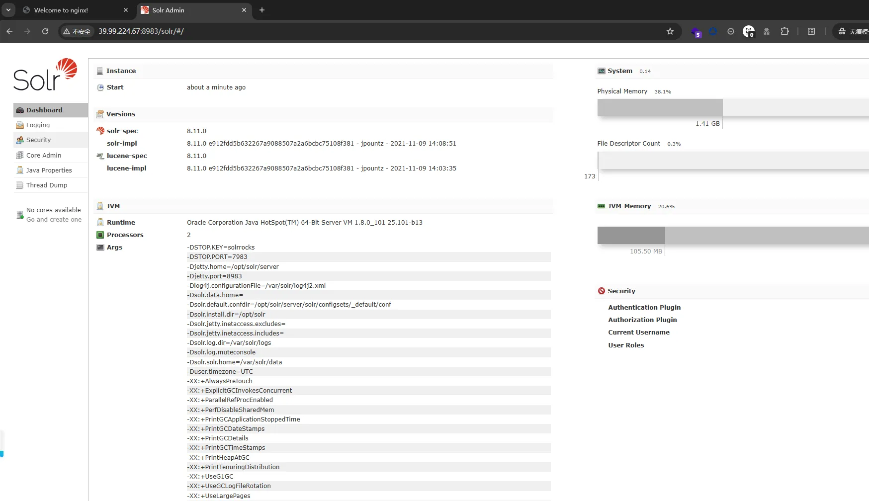Open the Logging page
Image resolution: width=869 pixels, height=501 pixels.
pyautogui.click(x=51, y=125)
